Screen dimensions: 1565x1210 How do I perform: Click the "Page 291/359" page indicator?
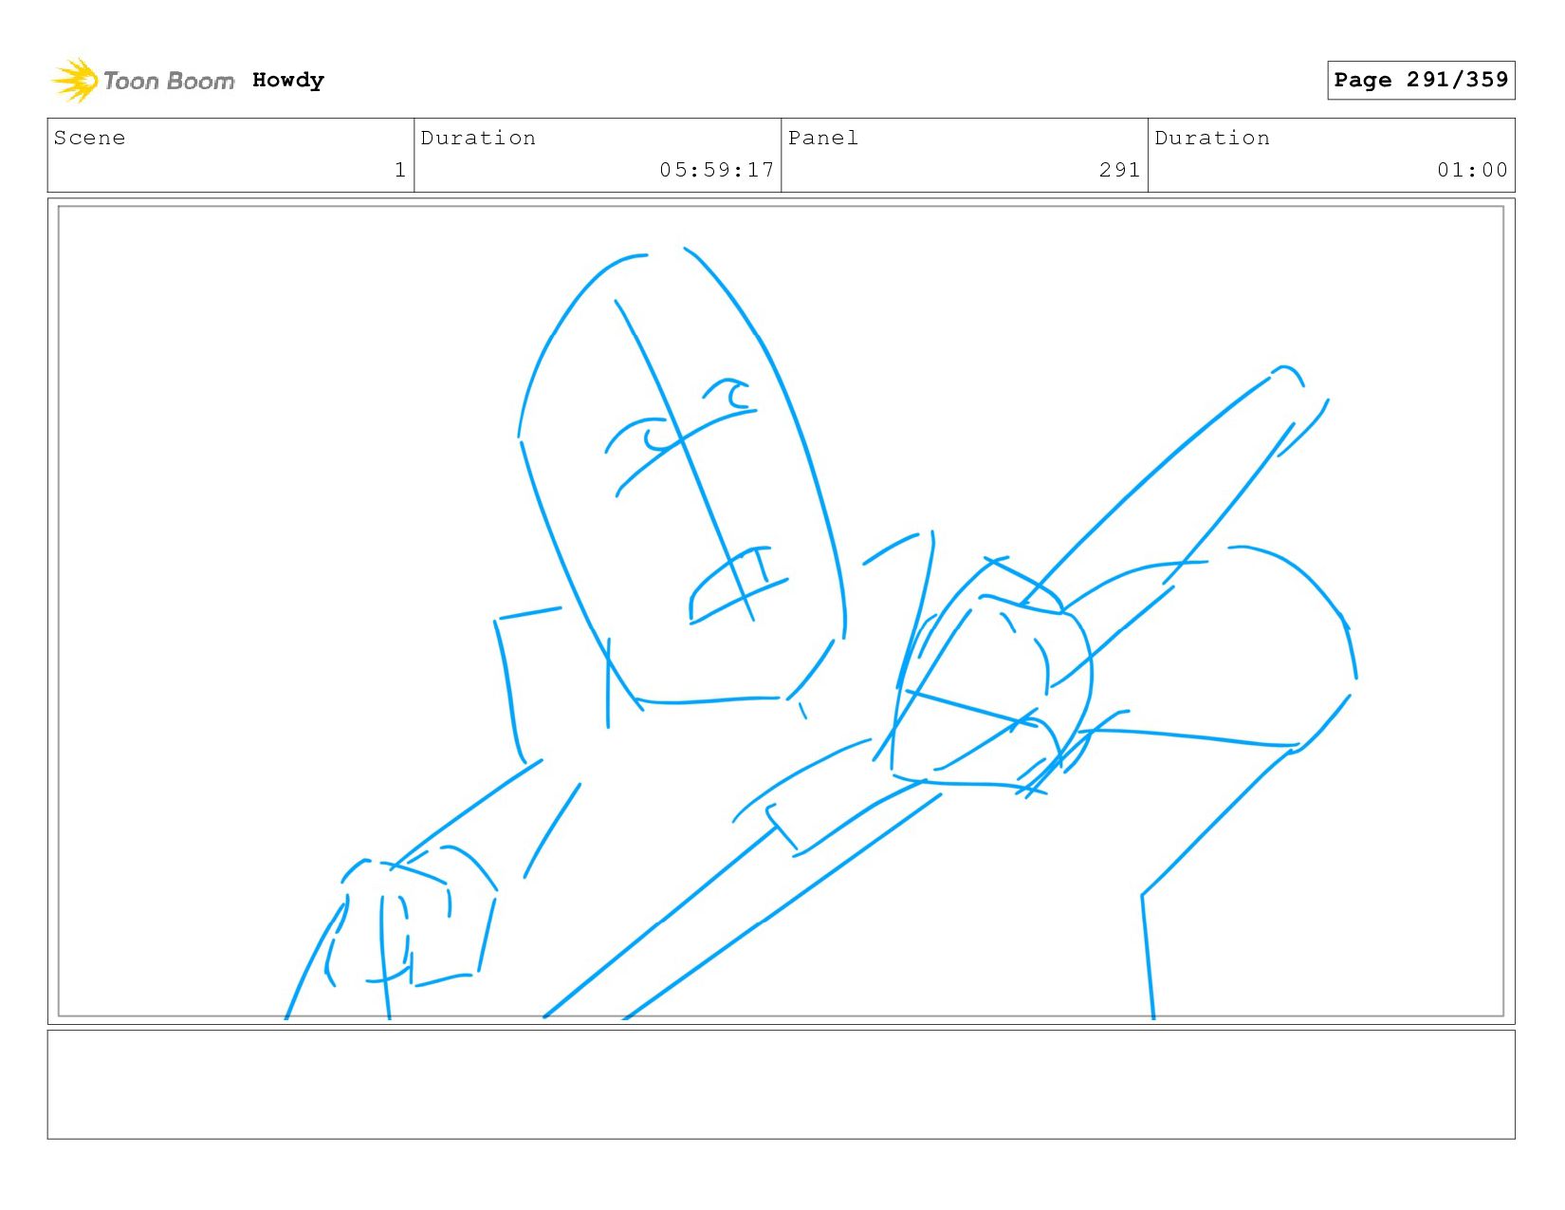[x=1421, y=80]
